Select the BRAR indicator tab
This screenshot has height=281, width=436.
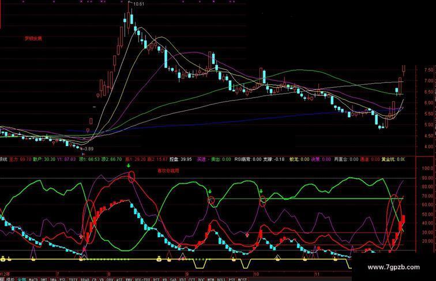coord(85,279)
